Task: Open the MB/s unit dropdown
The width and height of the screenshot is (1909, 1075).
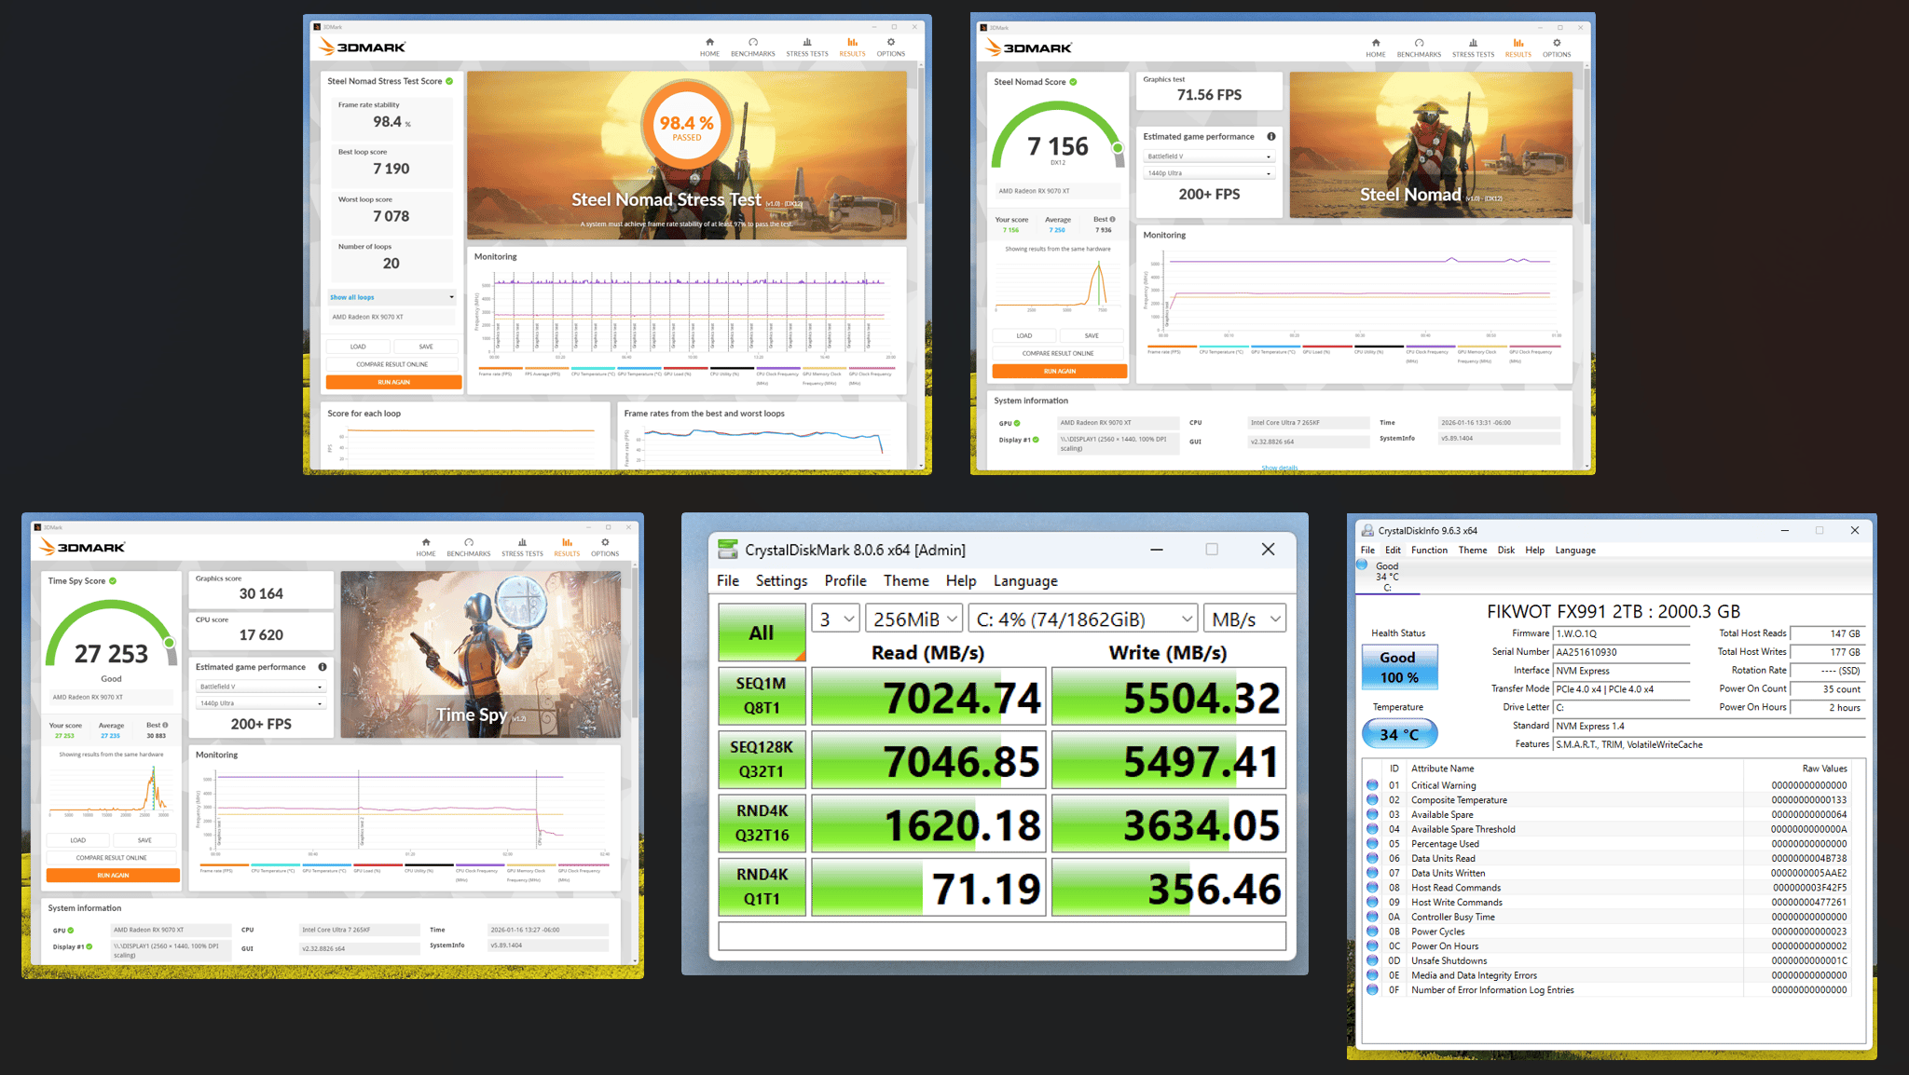Action: pyautogui.click(x=1245, y=619)
